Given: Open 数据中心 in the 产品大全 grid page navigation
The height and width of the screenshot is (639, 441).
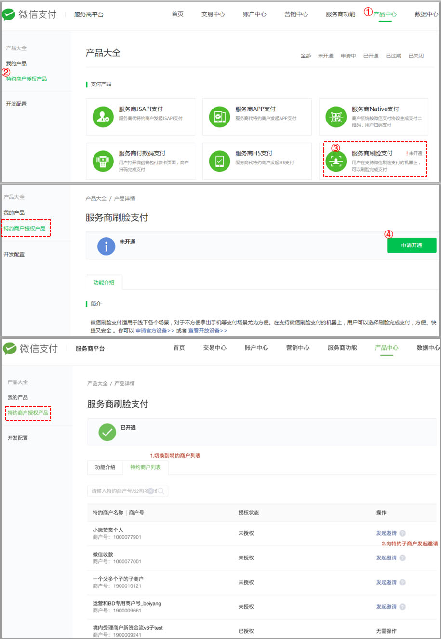Looking at the screenshot, I should [x=427, y=14].
